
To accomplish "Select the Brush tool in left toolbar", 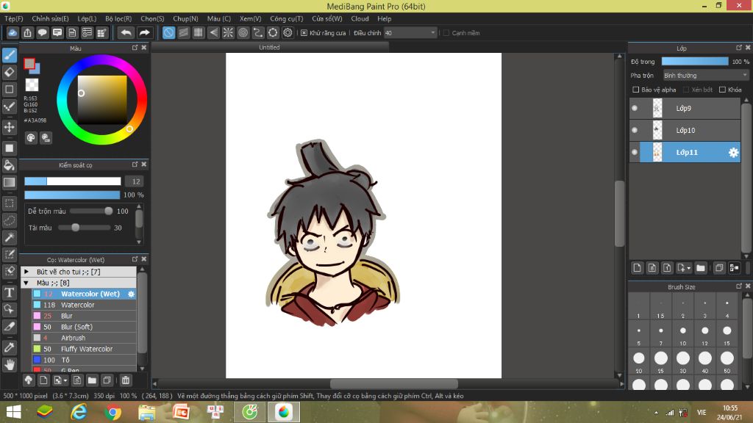I will pyautogui.click(x=9, y=56).
